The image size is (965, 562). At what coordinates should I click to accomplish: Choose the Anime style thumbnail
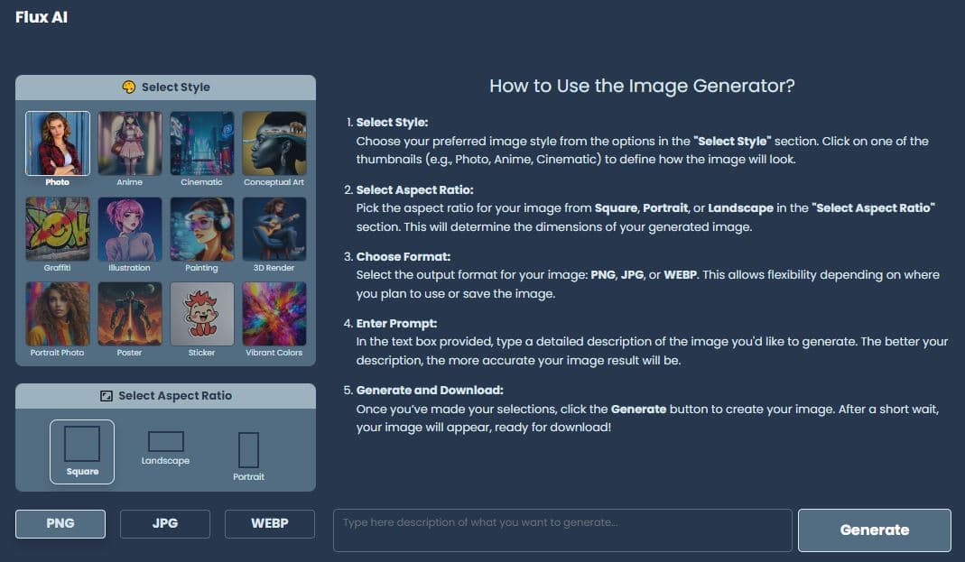[130, 143]
